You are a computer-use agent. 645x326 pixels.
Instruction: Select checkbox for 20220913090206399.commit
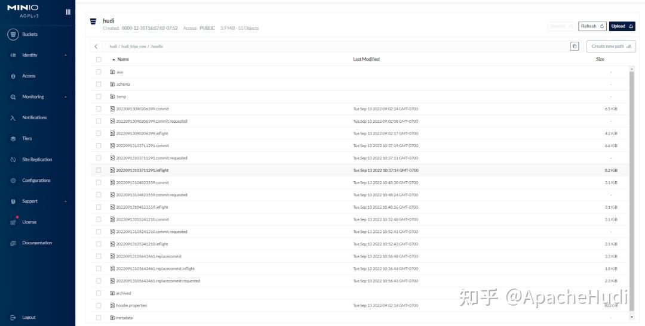point(99,109)
